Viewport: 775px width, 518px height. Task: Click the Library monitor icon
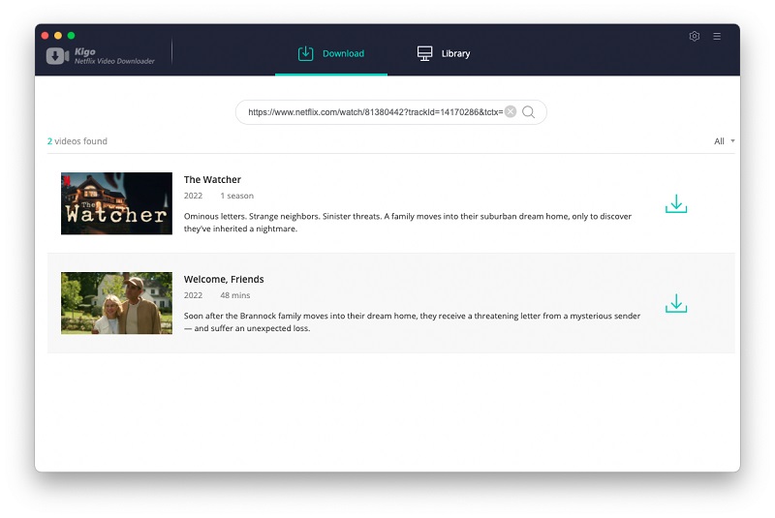[x=424, y=53]
